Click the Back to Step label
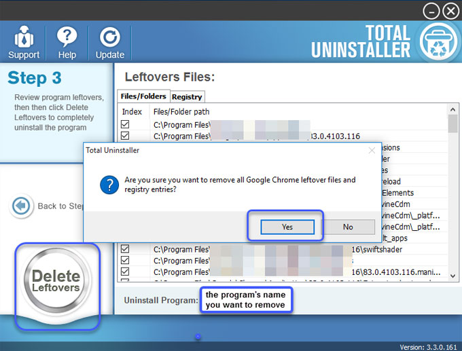462x351 pixels. (60, 206)
